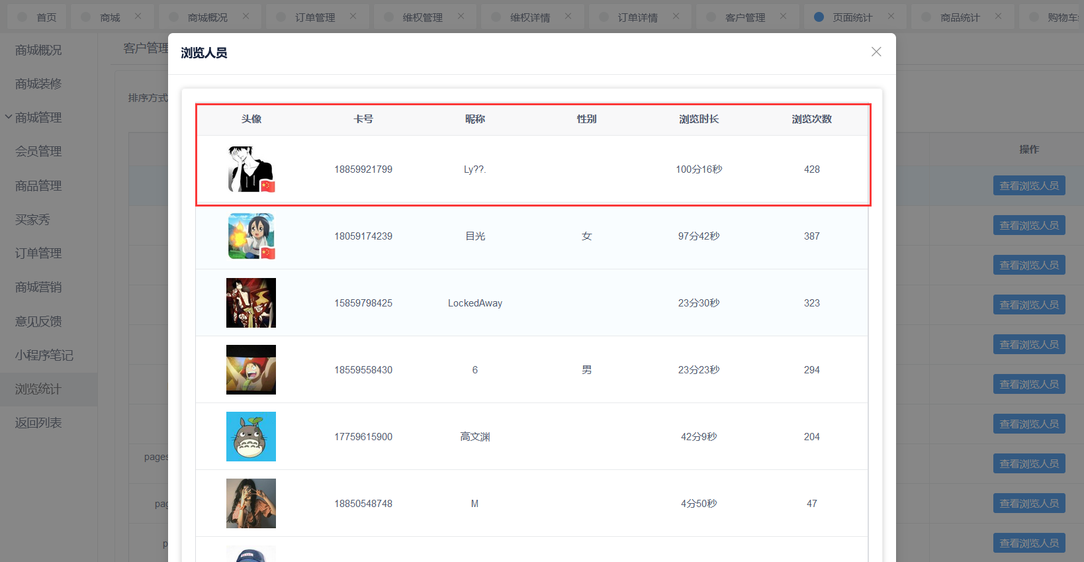Screen dimensions: 1084x562
Task: Close the 商城 tab
Action: 138,16
